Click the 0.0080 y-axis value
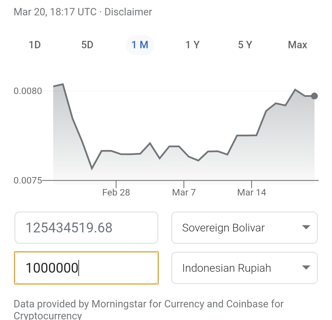The width and height of the screenshot is (332, 320). tap(28, 91)
